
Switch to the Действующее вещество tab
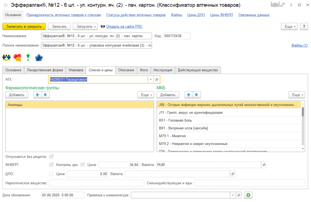198,70
